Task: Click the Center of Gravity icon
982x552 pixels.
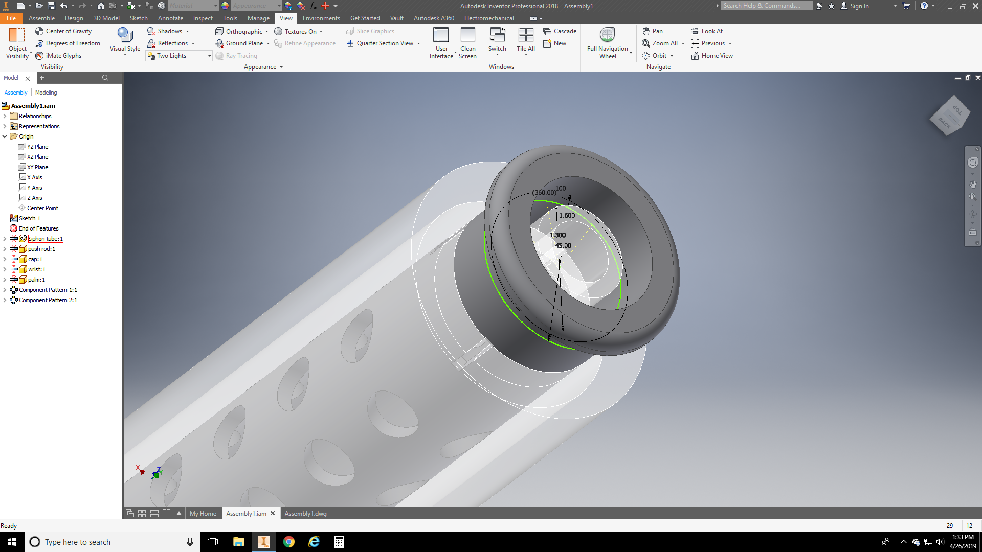Action: pos(39,31)
